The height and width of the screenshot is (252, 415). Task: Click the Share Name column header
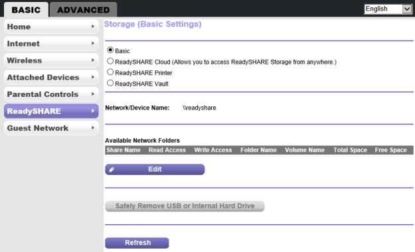(124, 150)
